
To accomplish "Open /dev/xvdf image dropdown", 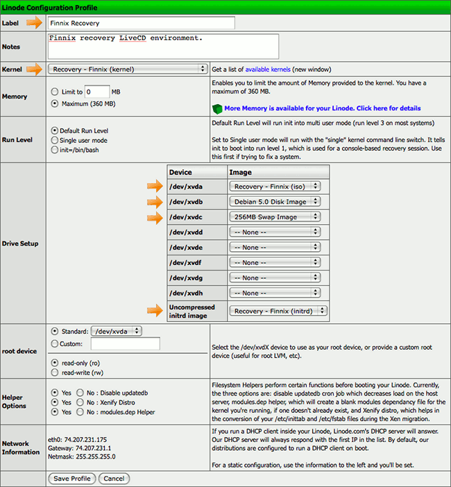I will pyautogui.click(x=275, y=262).
